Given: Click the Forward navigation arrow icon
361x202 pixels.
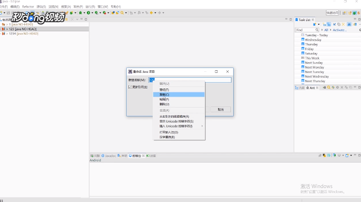Looking at the screenshot, I should (x=159, y=13).
